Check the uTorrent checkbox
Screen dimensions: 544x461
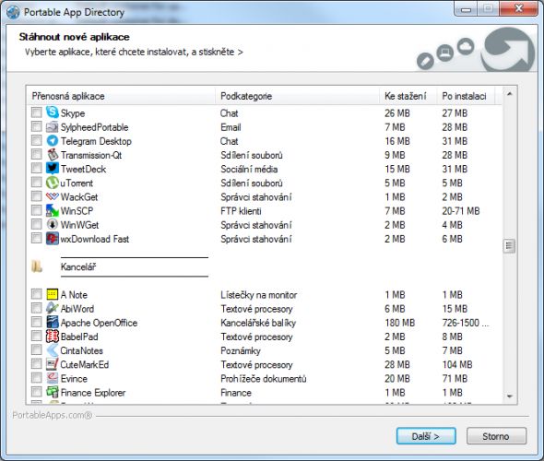[x=37, y=183]
